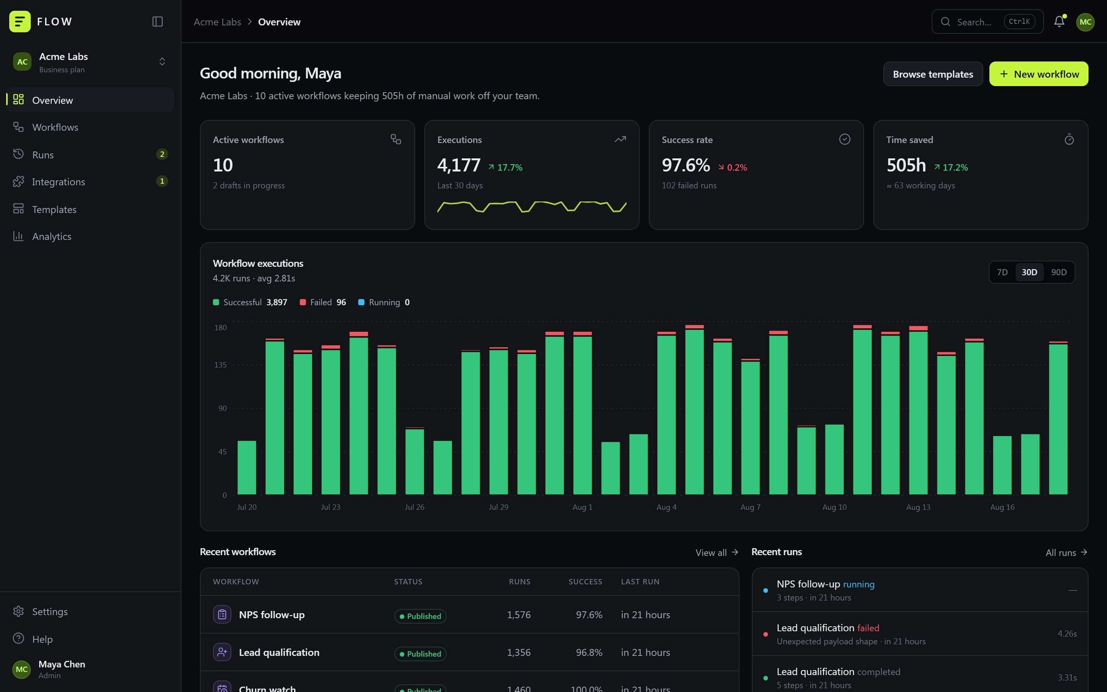1107x692 pixels.
Task: Click the SUCCESS column header
Action: click(585, 582)
